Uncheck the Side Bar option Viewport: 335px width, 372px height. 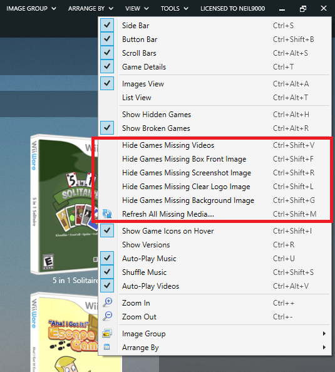coord(107,25)
